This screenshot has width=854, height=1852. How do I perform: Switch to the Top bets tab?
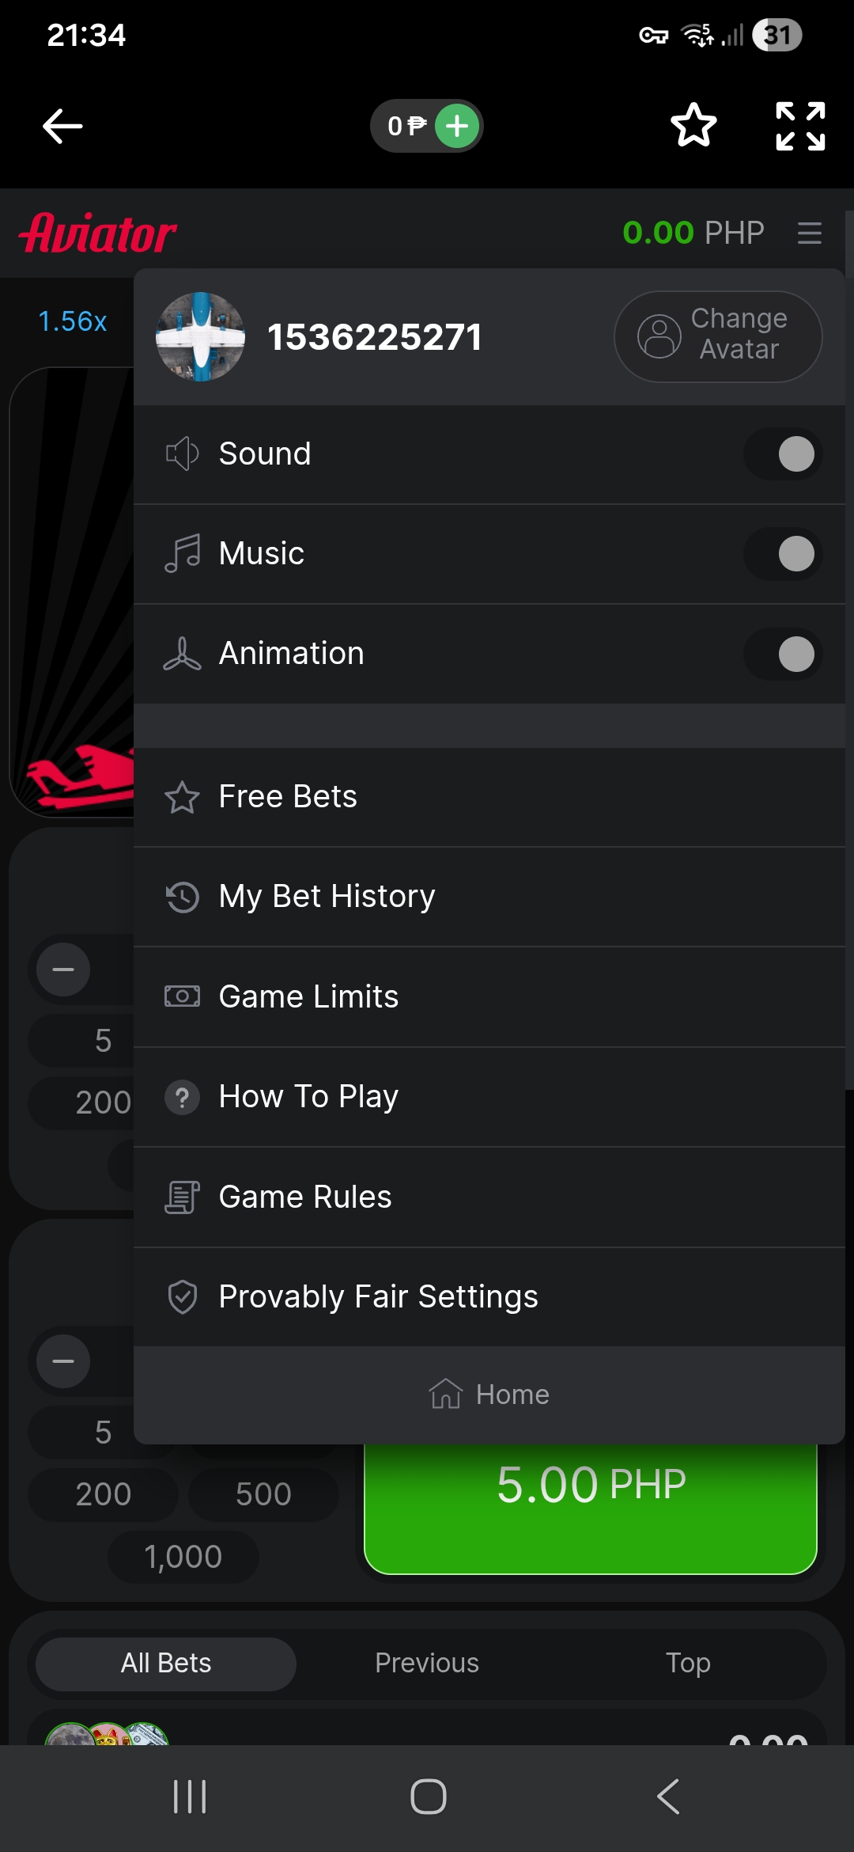pos(688,1663)
